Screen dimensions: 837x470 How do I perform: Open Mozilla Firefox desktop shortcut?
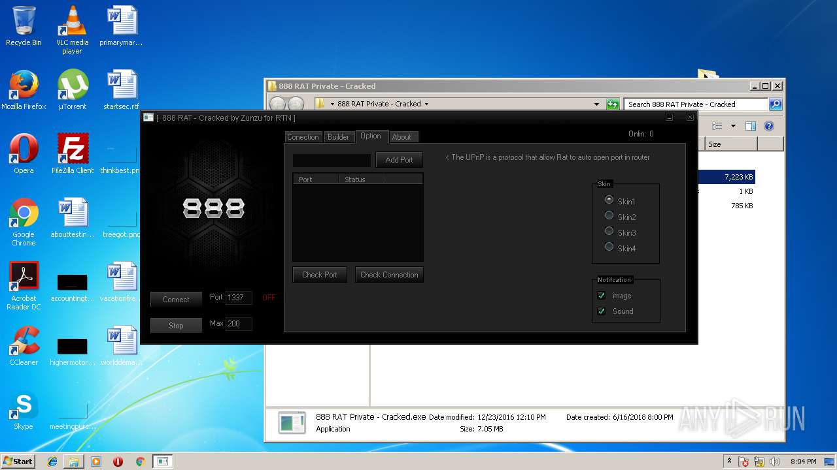(x=24, y=90)
